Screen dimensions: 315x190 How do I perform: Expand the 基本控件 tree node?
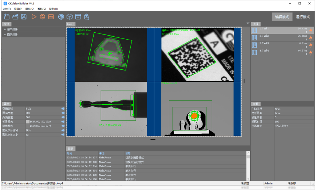coord(4,29)
